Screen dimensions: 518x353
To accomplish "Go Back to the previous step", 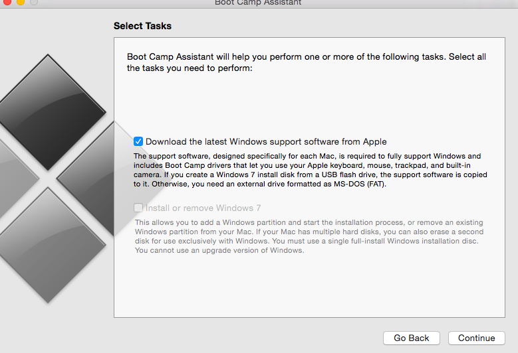I will click(412, 338).
